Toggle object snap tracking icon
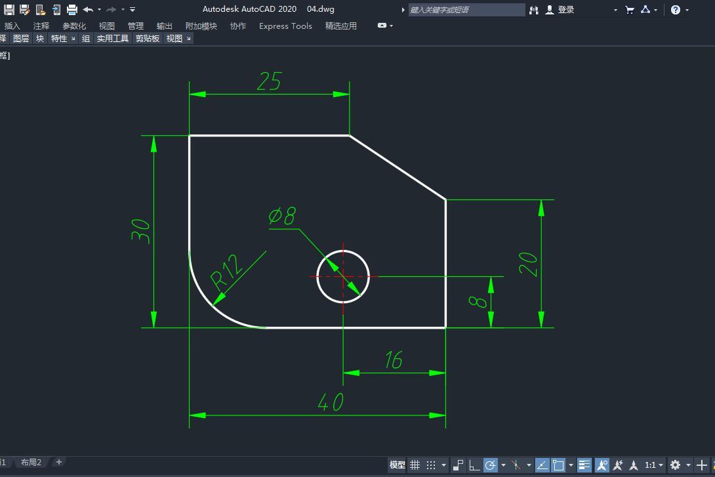 (x=542, y=465)
